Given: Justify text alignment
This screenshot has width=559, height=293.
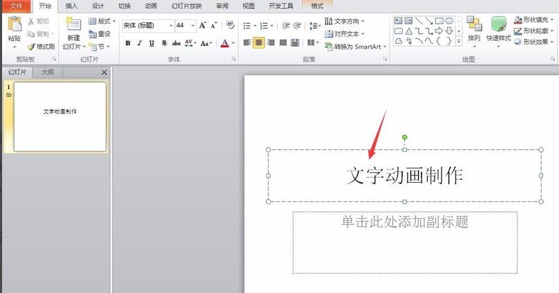Looking at the screenshot, I should (283, 43).
